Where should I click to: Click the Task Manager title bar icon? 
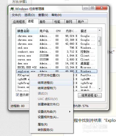coord(12,9)
